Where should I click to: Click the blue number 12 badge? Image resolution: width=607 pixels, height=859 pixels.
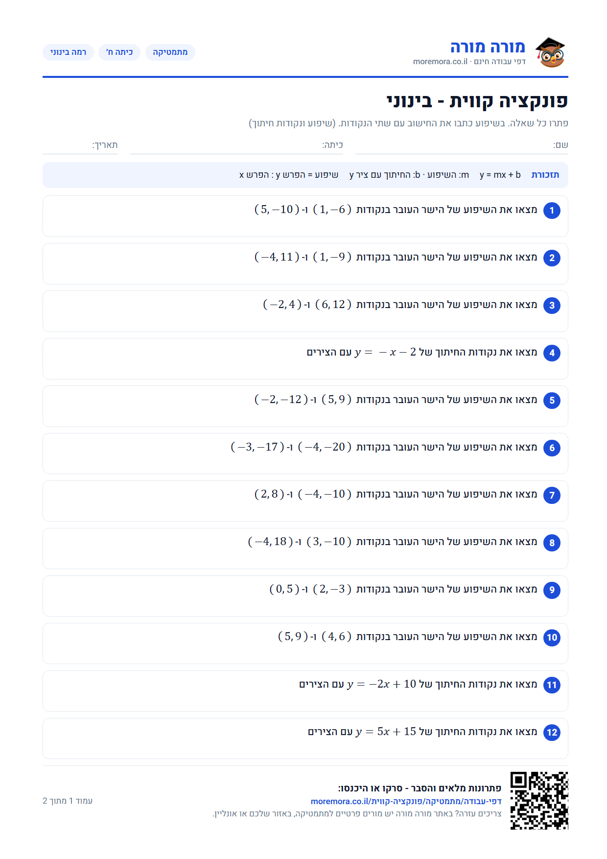click(552, 733)
